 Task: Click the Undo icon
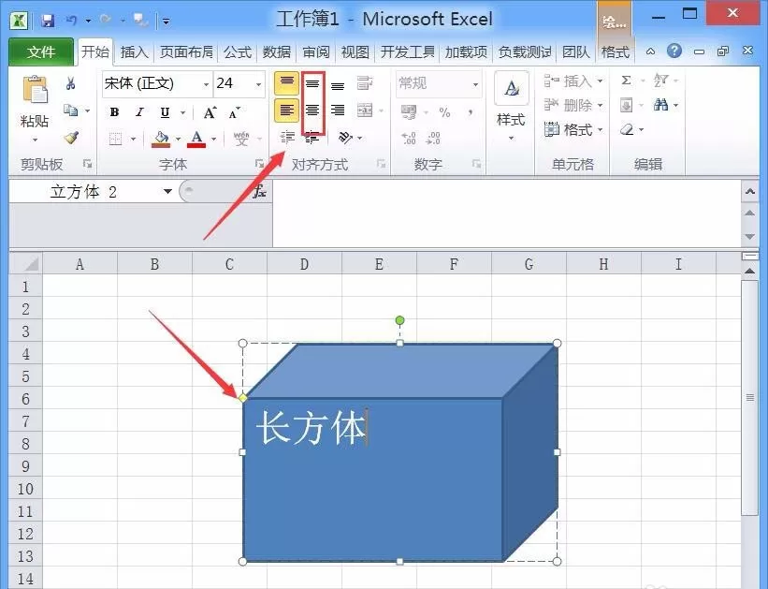click(x=71, y=21)
